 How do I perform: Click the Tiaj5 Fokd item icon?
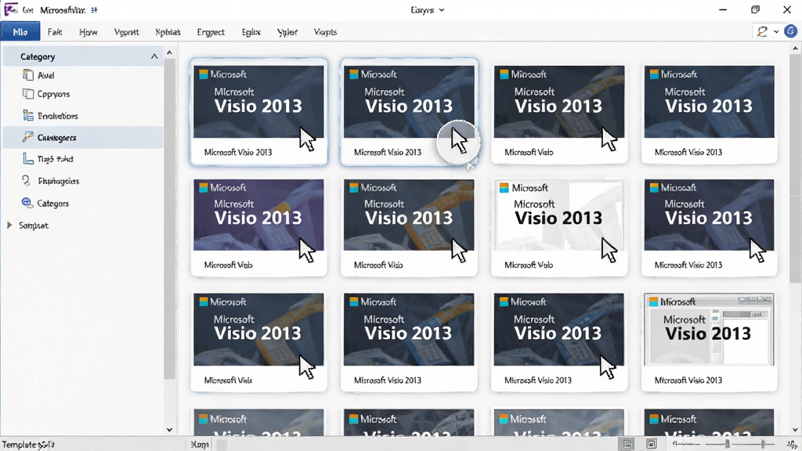[x=28, y=158]
